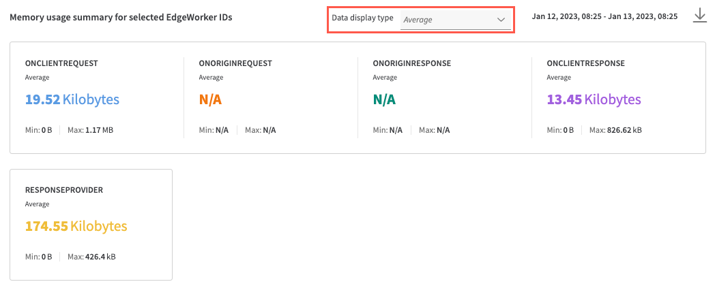Select the ONCLIENTREQUEST card title
715x284 pixels.
(x=61, y=63)
